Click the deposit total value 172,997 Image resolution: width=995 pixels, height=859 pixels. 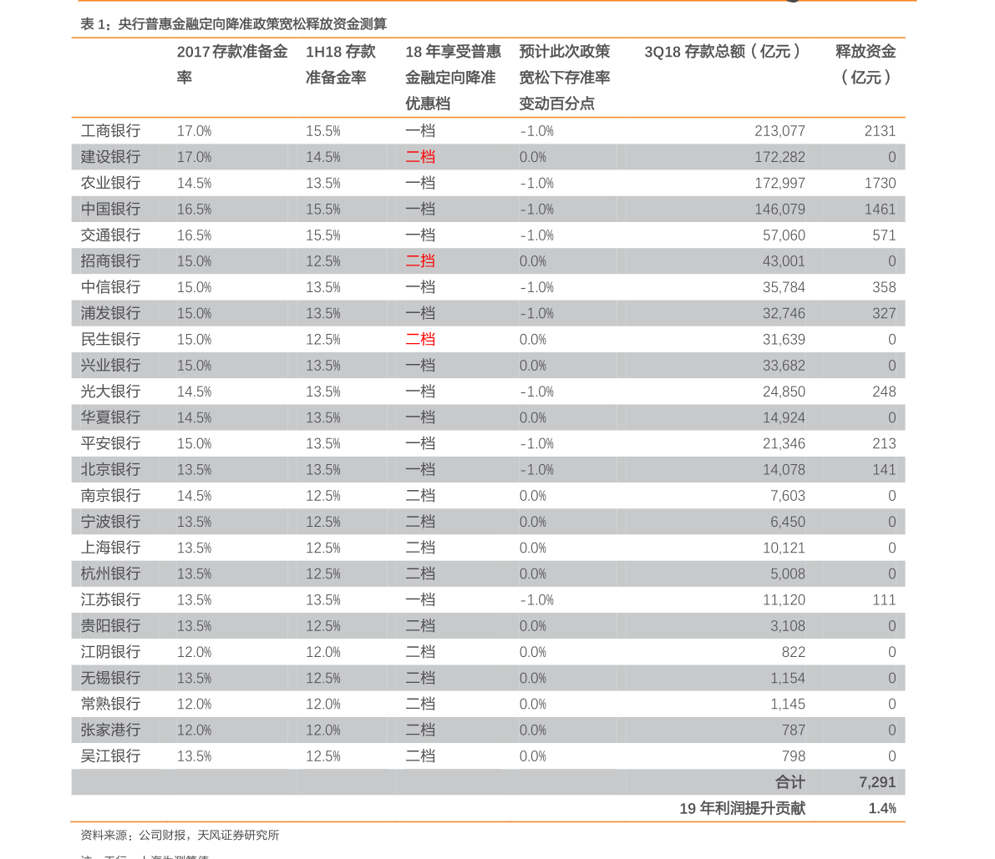coord(780,183)
